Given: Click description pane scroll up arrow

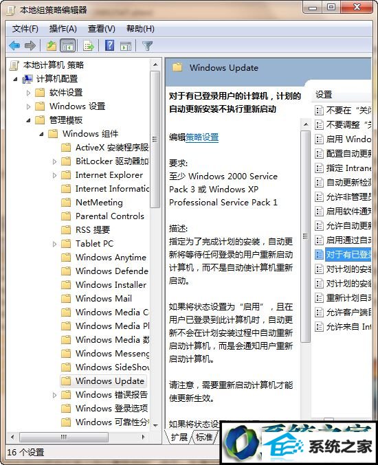Looking at the screenshot, I should (x=306, y=124).
